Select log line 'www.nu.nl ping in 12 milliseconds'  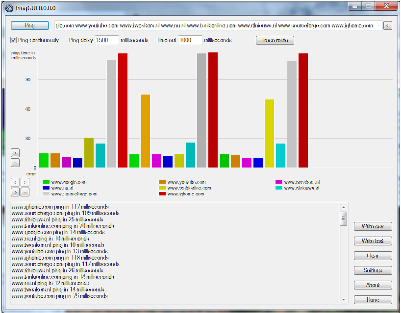[50, 283]
